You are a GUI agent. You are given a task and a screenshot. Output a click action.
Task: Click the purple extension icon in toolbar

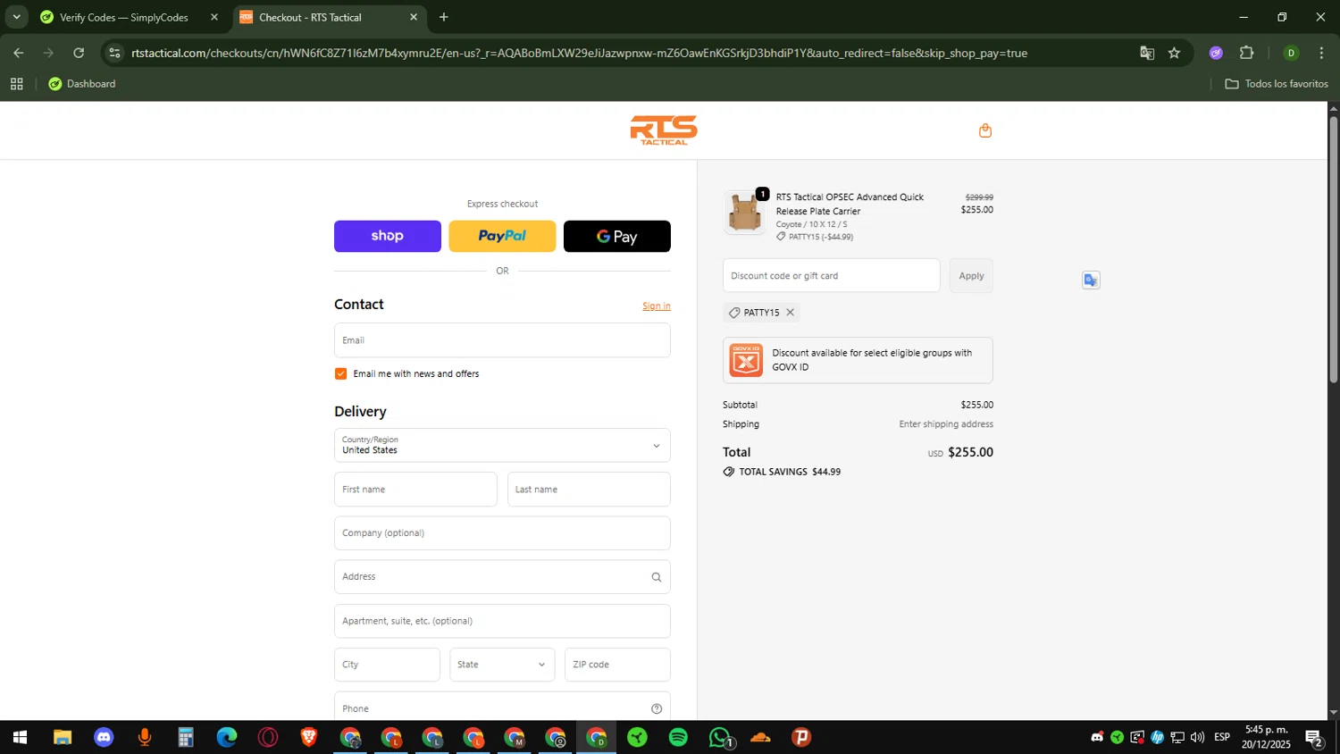click(1216, 54)
